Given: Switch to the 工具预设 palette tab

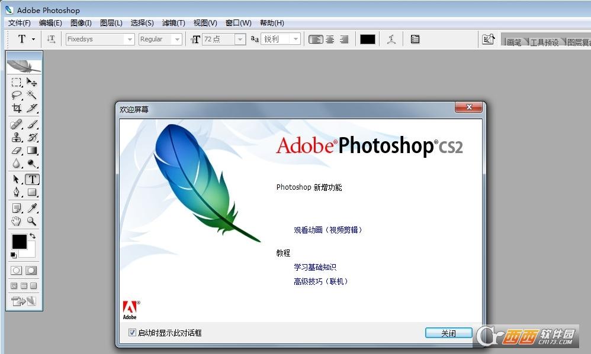Looking at the screenshot, I should (544, 42).
